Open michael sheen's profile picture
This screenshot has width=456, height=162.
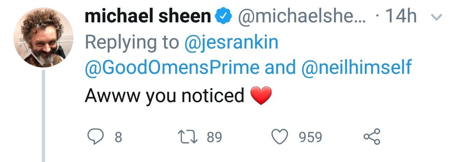(x=43, y=38)
